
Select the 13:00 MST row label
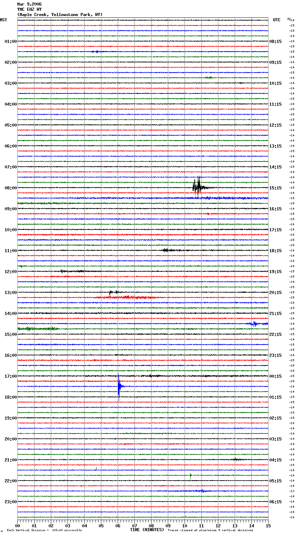pyautogui.click(x=11, y=293)
